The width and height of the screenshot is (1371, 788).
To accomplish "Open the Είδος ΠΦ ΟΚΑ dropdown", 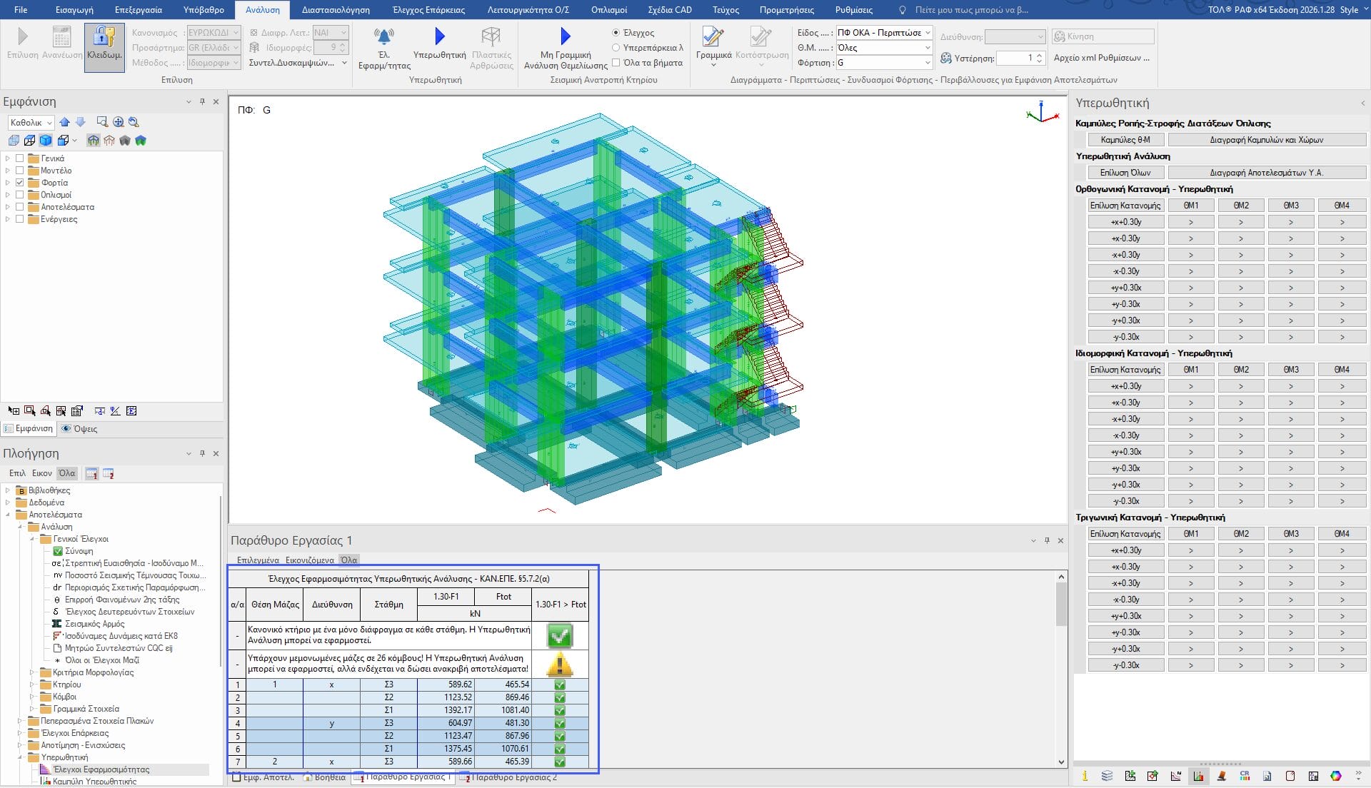I will click(927, 33).
